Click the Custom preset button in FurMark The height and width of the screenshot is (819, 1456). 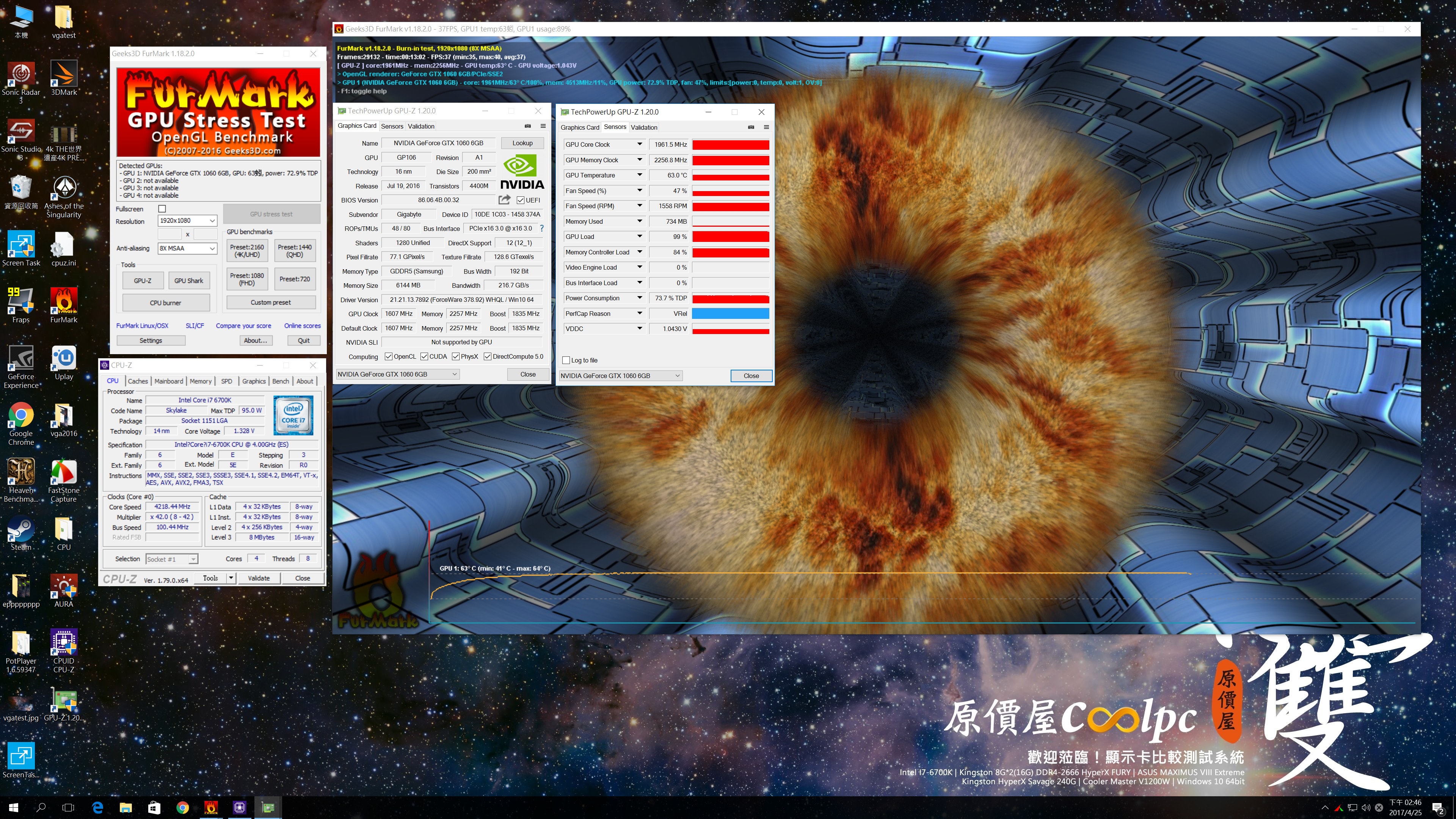pyautogui.click(x=271, y=303)
